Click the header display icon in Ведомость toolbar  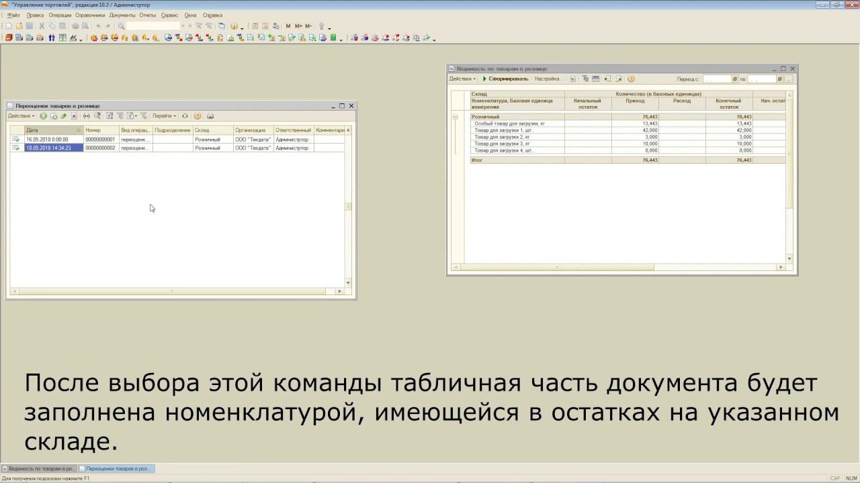[x=596, y=78]
